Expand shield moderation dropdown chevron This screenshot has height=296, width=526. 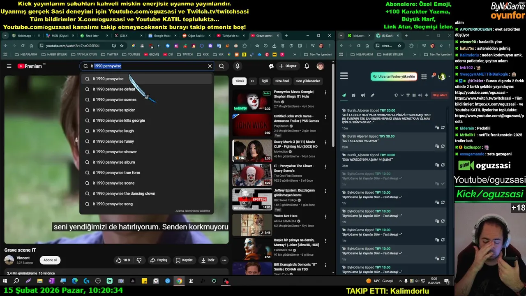click(401, 95)
